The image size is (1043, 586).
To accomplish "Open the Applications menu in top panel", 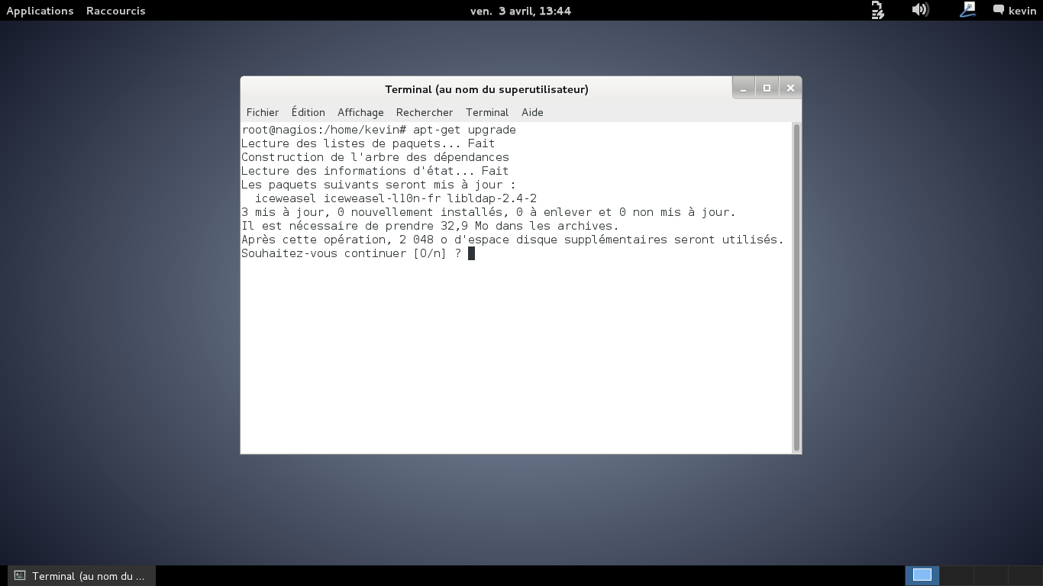I will coord(40,11).
